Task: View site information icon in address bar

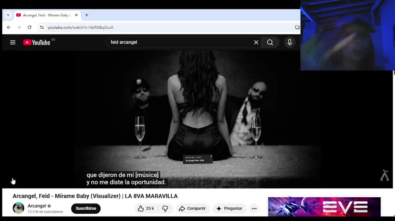Action: [x=42, y=27]
